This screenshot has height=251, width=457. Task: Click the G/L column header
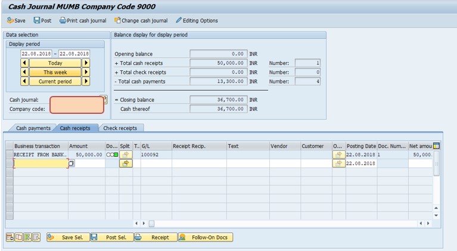(156, 146)
